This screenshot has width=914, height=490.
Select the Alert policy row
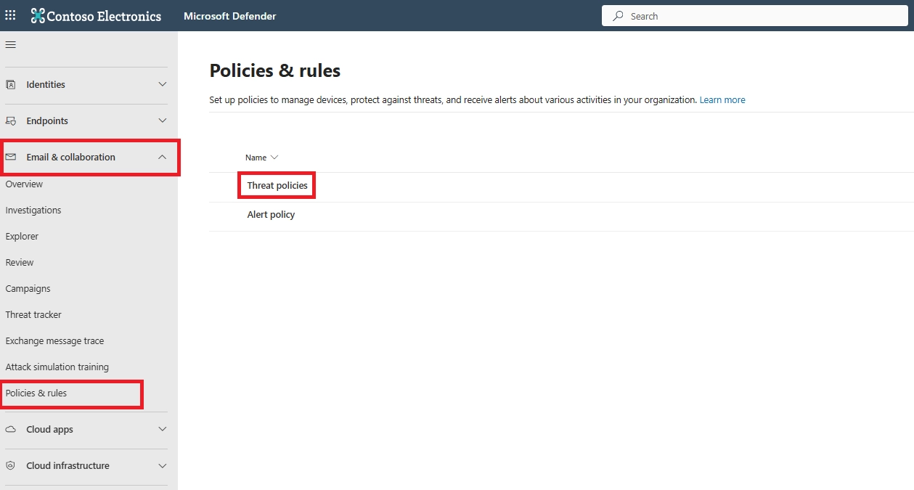(x=270, y=214)
